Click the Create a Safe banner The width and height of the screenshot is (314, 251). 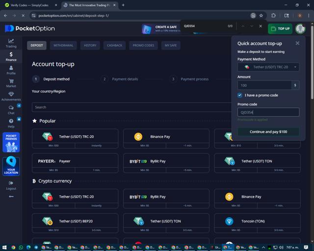click(x=161, y=29)
